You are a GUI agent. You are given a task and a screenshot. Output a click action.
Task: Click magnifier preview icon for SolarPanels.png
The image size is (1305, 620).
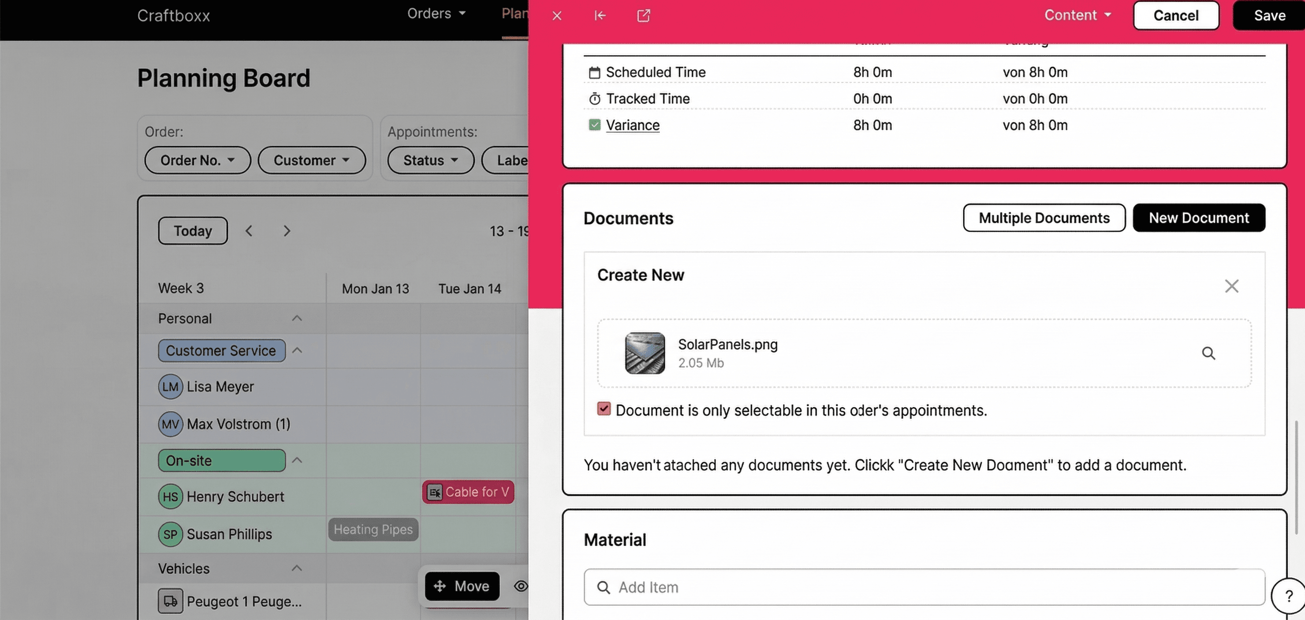point(1208,353)
